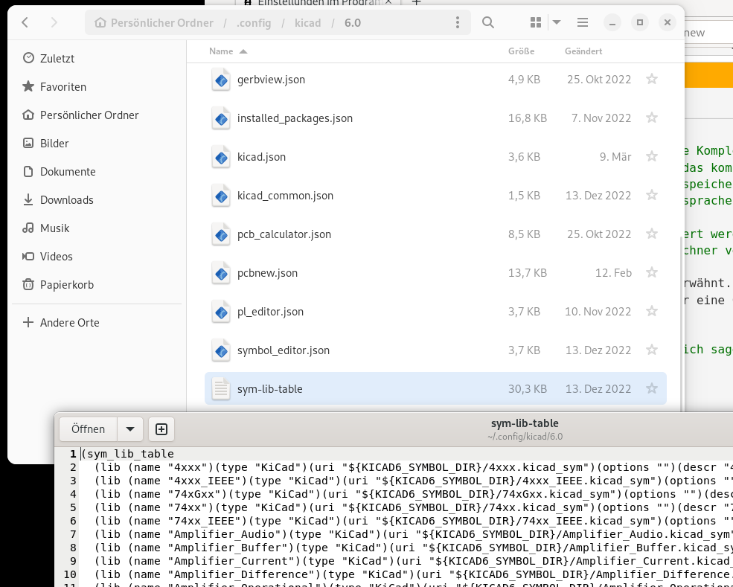Star the gerbview.json file
Screen dimensions: 733x587
pyautogui.click(x=652, y=79)
